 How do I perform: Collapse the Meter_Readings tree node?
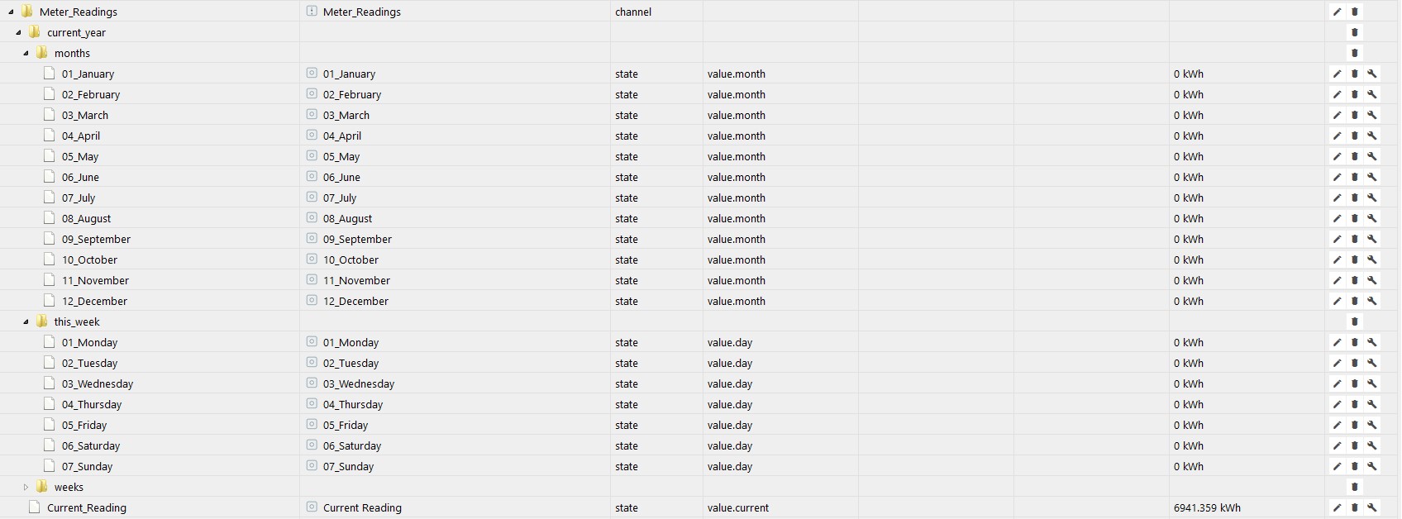(11, 12)
